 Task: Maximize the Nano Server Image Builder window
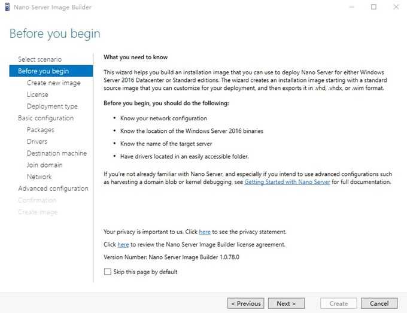(373, 7)
